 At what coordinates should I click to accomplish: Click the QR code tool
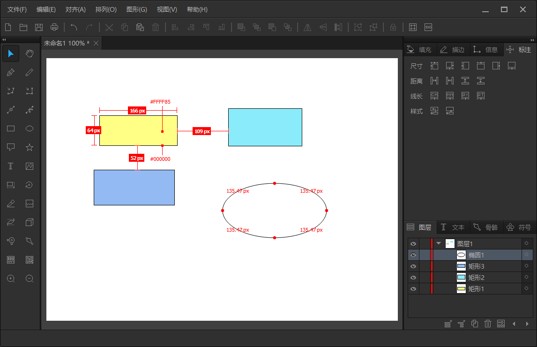(30, 260)
